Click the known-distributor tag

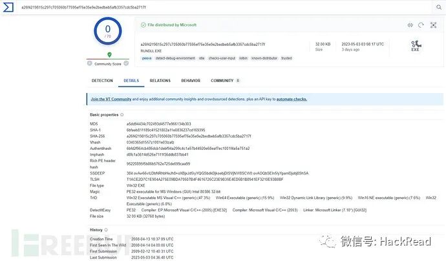(264, 58)
